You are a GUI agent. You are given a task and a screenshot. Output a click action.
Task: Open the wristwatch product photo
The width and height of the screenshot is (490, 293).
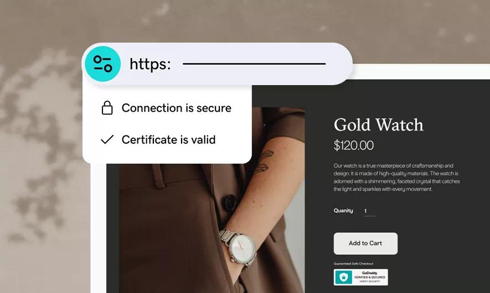point(212,200)
